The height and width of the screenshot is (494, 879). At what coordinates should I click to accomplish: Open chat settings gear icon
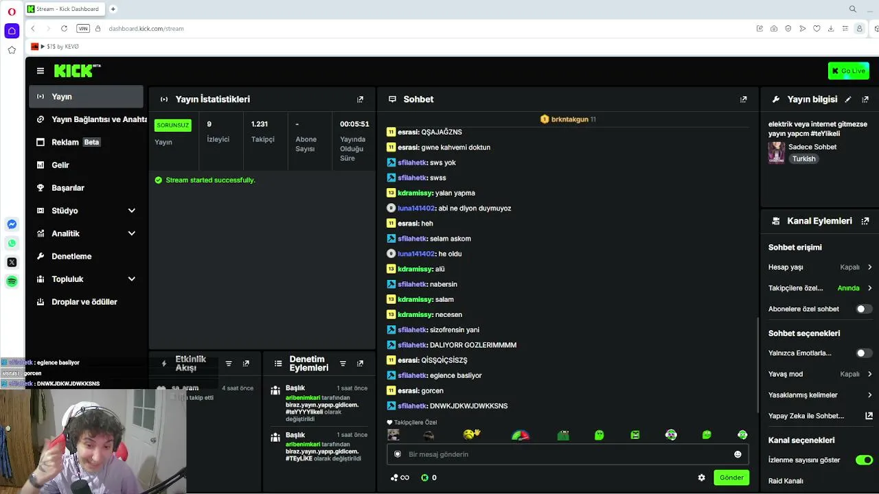(701, 478)
